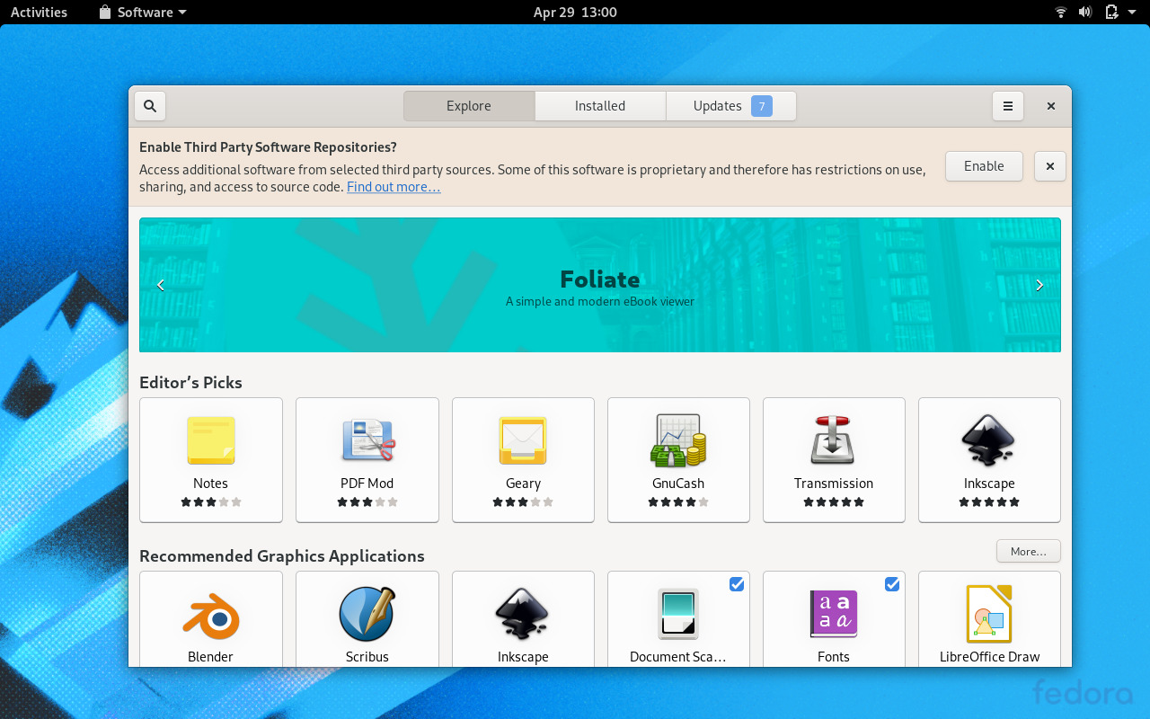Click the Scribus label text
Screen dimensions: 1150x719
tap(367, 657)
